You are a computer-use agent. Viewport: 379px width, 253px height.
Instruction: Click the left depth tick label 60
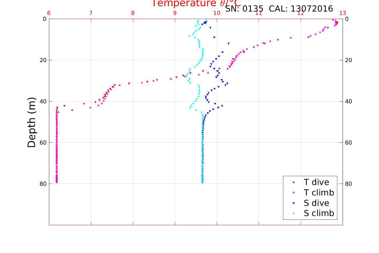43,143
